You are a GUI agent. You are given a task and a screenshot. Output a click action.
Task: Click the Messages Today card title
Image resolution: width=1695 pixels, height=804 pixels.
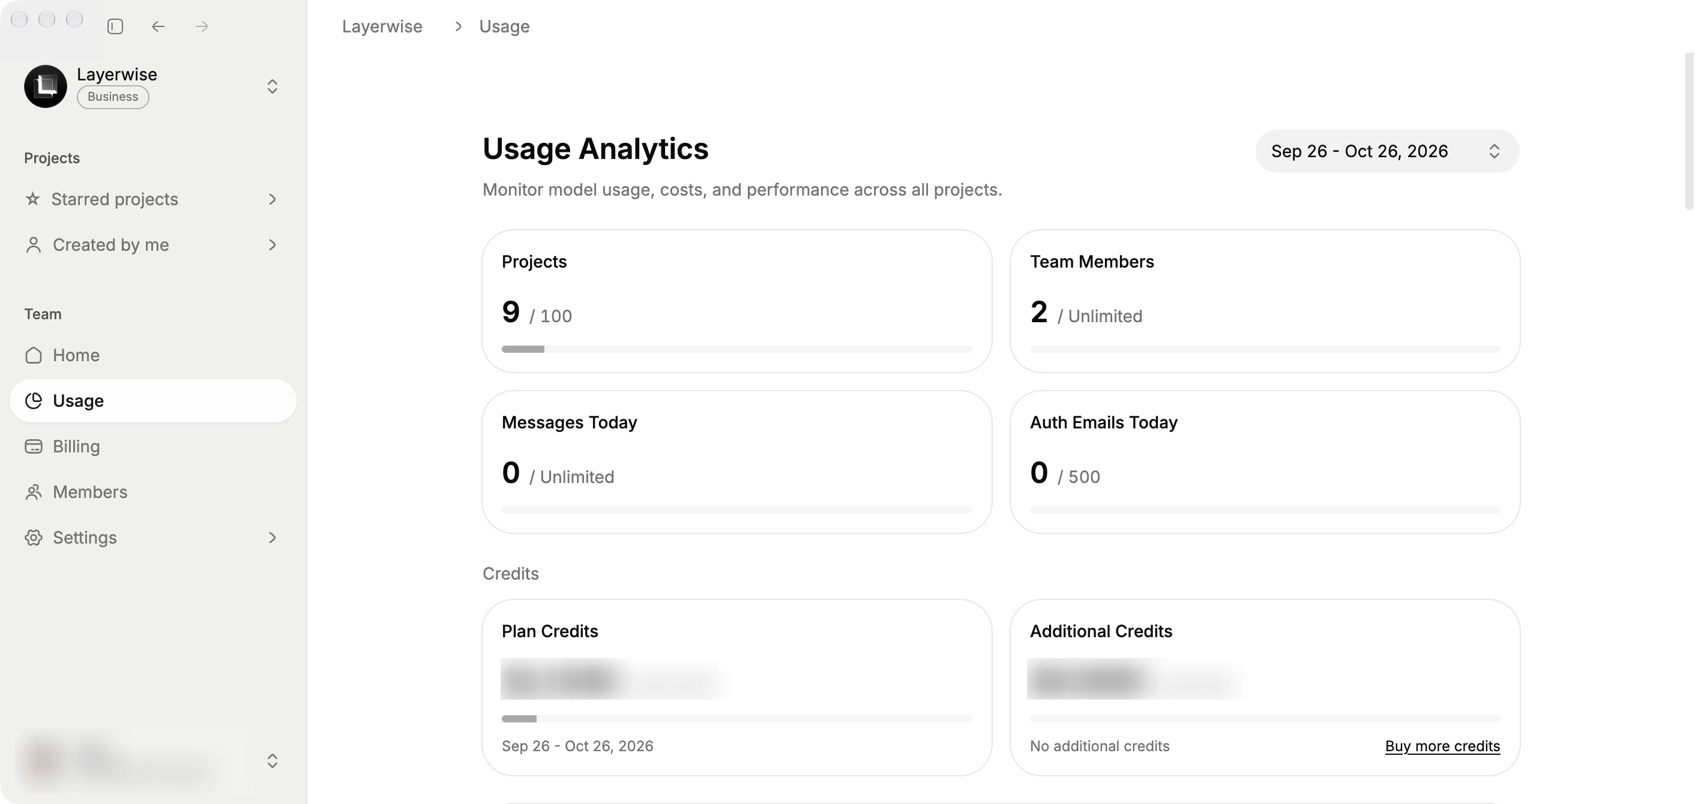[569, 422]
